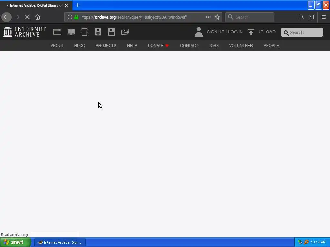Open the Images icon
Image resolution: width=330 pixels, height=247 pixels.
125,32
